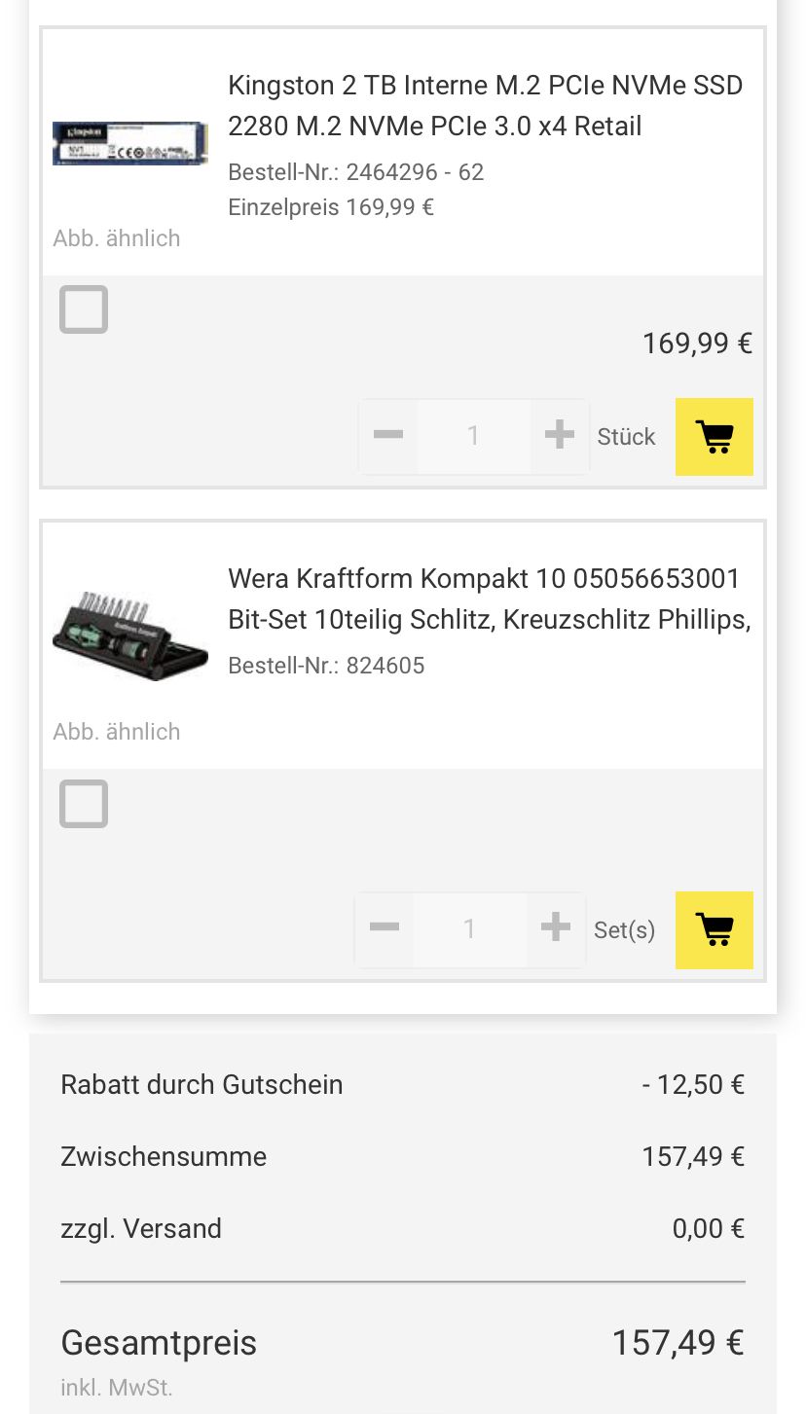Open the Wera bit set product image
The width and height of the screenshot is (806, 1414).
pyautogui.click(x=129, y=634)
